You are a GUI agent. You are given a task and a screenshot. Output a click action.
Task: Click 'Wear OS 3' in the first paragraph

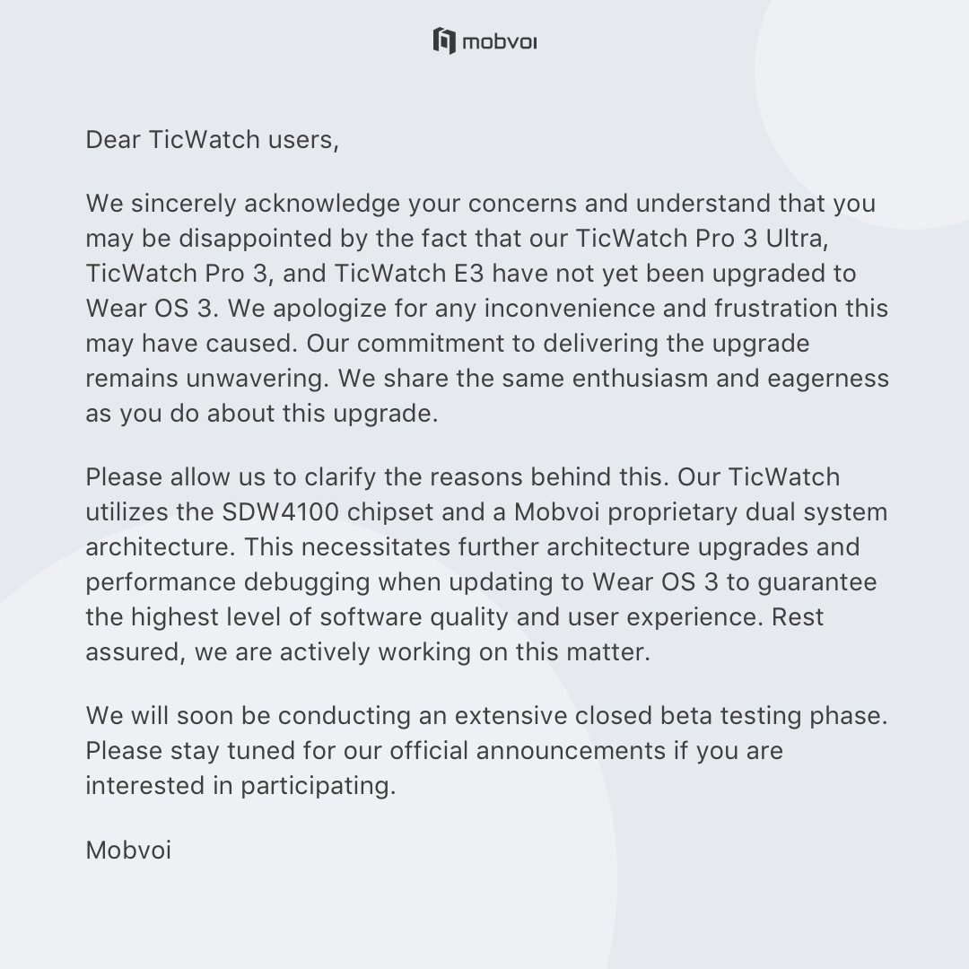pos(149,308)
